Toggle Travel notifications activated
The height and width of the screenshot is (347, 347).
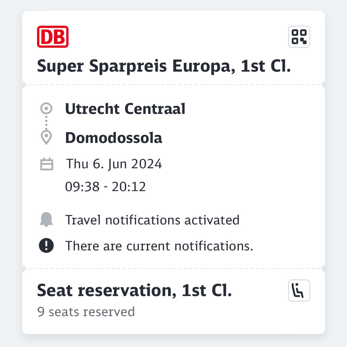(x=152, y=220)
